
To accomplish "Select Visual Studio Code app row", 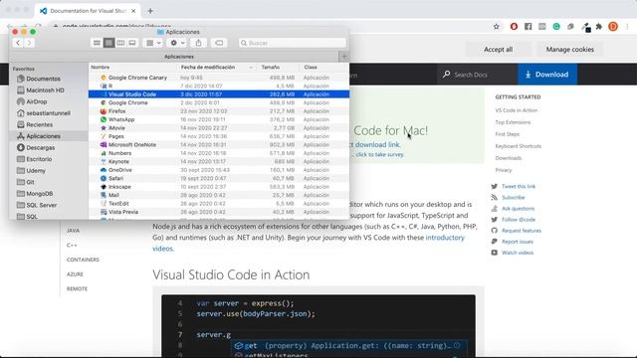I will pyautogui.click(x=219, y=94).
